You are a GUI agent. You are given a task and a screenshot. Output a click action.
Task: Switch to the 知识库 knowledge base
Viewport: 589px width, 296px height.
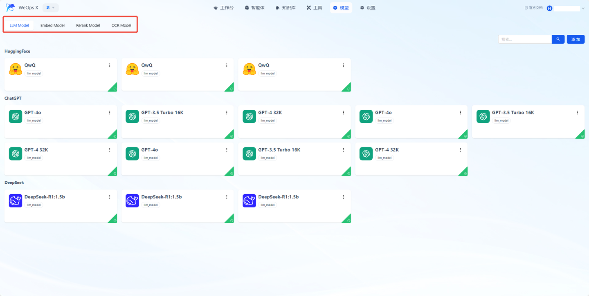(286, 8)
